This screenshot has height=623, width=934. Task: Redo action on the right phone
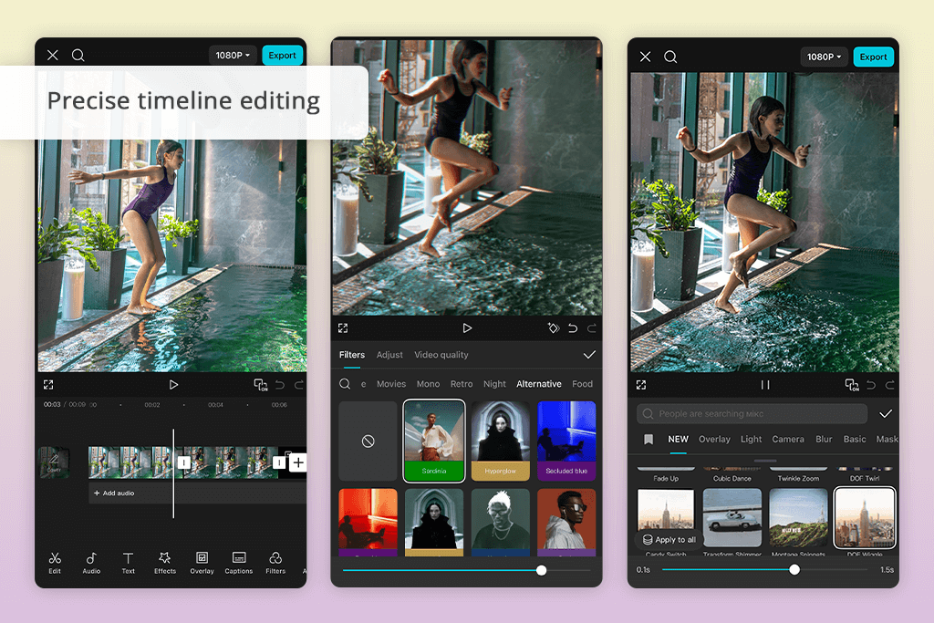click(890, 385)
